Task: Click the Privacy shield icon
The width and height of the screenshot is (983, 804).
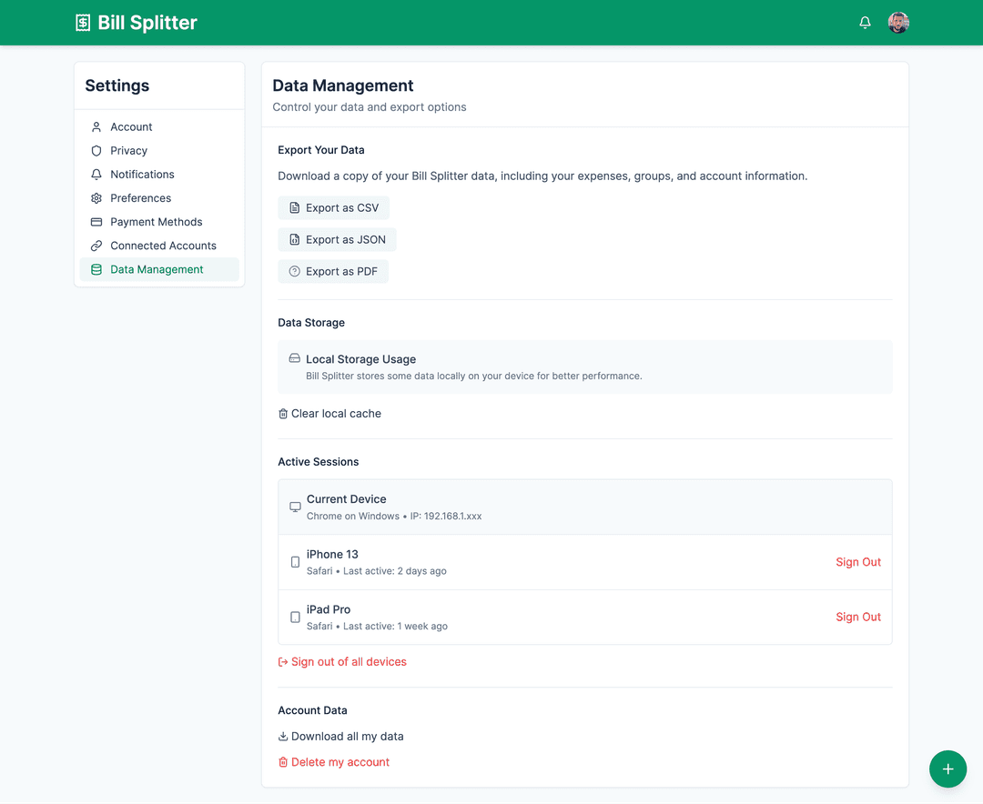Action: (96, 151)
